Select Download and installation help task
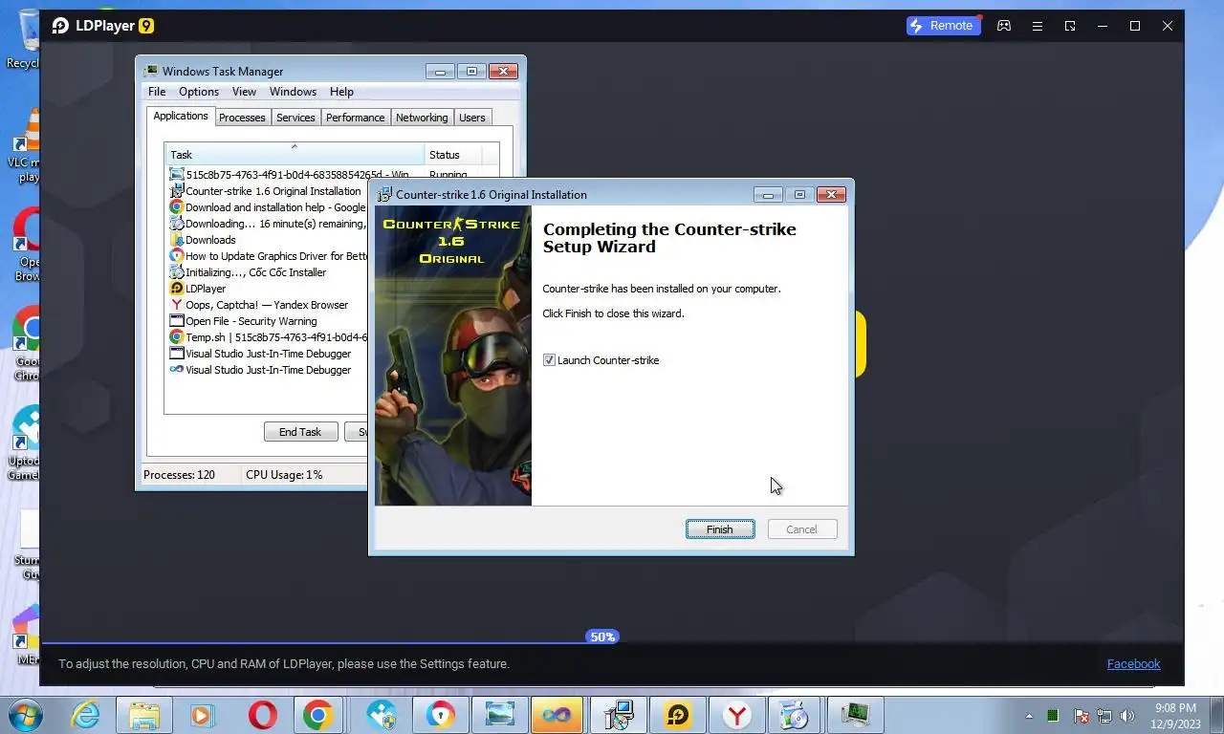This screenshot has height=734, width=1224. coord(266,207)
